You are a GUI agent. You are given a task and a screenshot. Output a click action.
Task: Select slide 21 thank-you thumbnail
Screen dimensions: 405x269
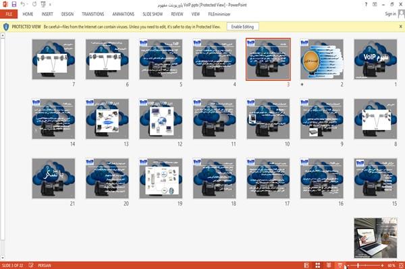[53, 179]
